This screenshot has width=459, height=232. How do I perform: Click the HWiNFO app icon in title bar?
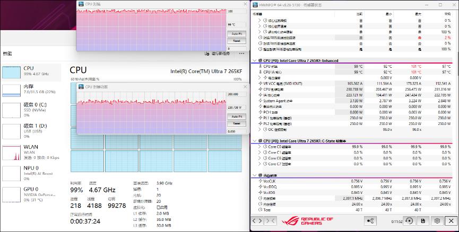255,5
